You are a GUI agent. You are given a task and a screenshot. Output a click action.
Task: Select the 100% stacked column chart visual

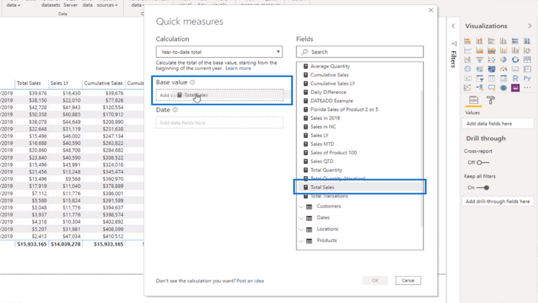(x=527, y=41)
